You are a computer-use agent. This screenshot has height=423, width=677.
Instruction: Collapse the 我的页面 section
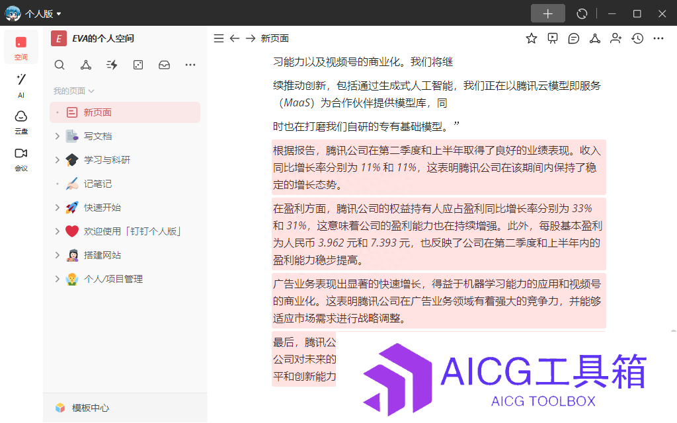[x=73, y=91]
